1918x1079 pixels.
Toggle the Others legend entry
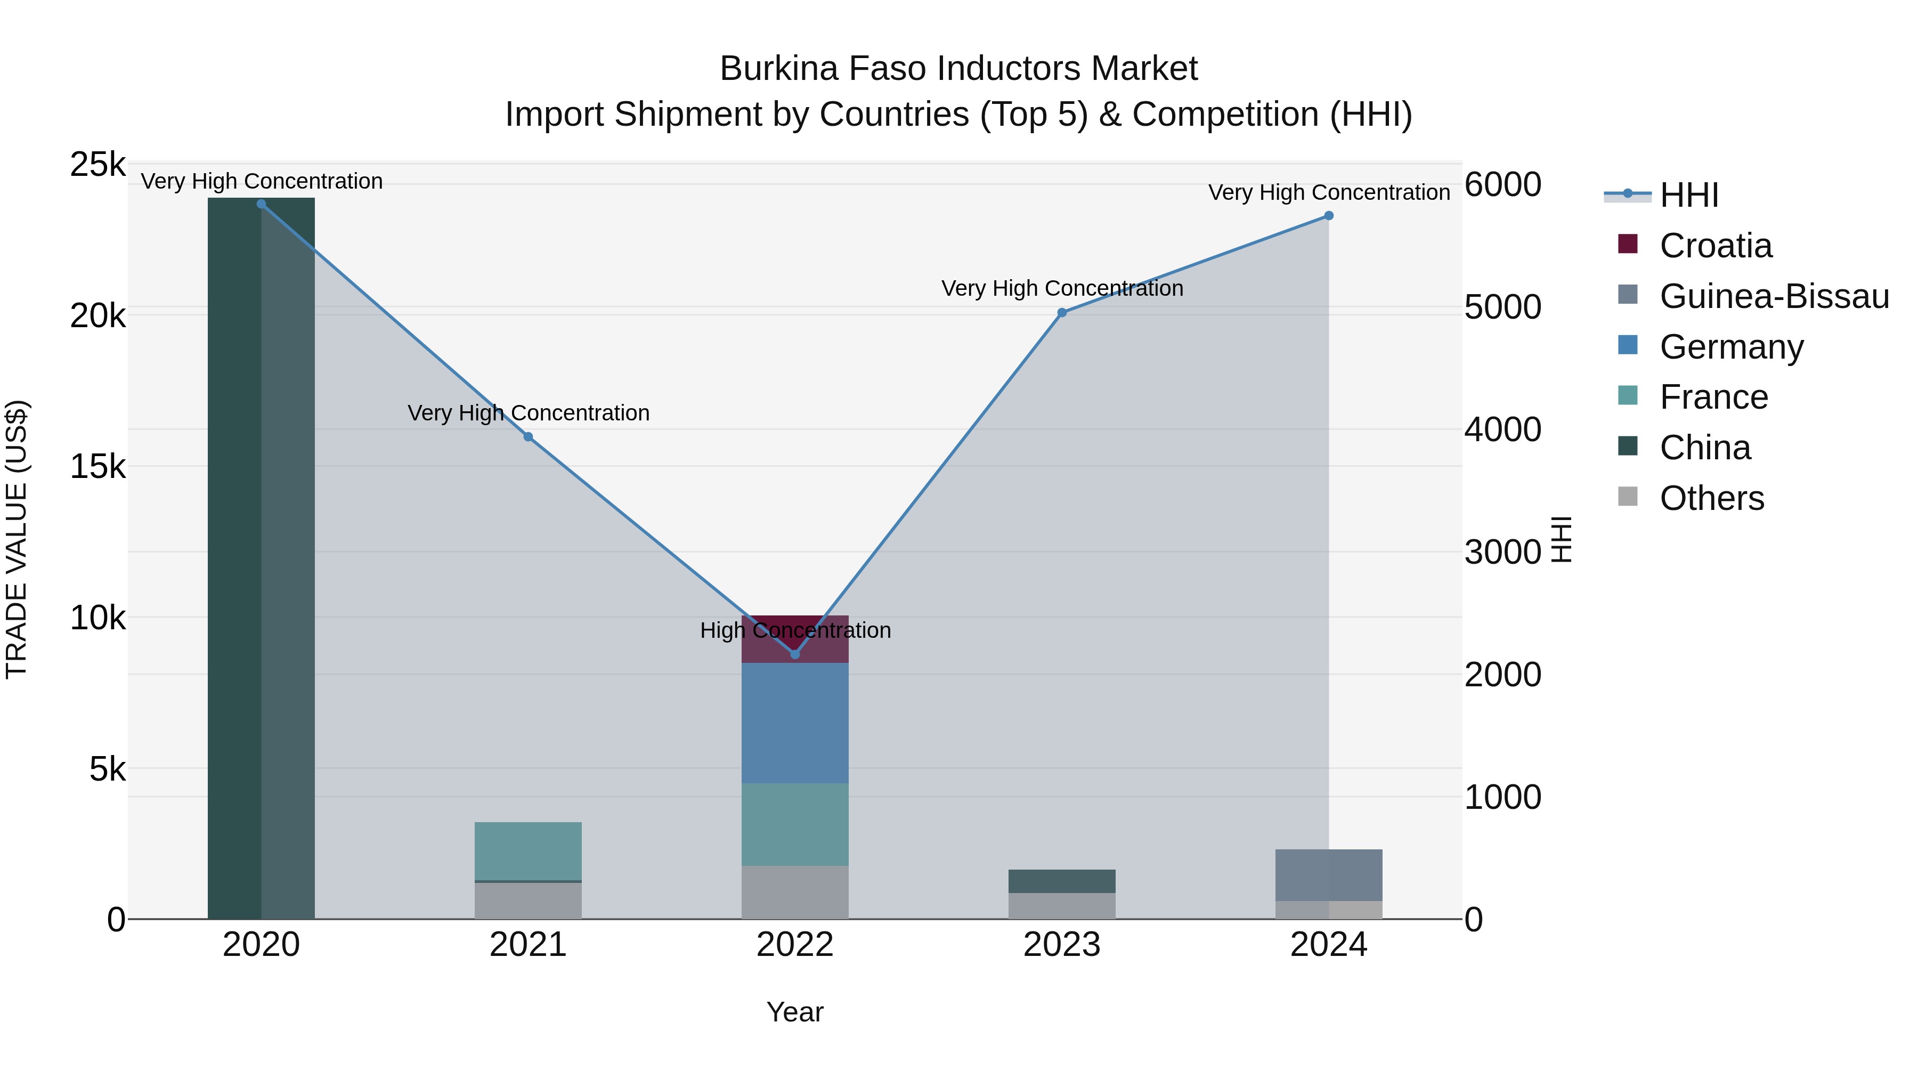click(1692, 498)
